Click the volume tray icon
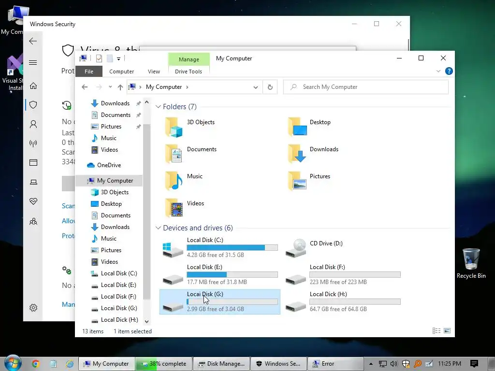The image size is (495, 371). click(393, 364)
